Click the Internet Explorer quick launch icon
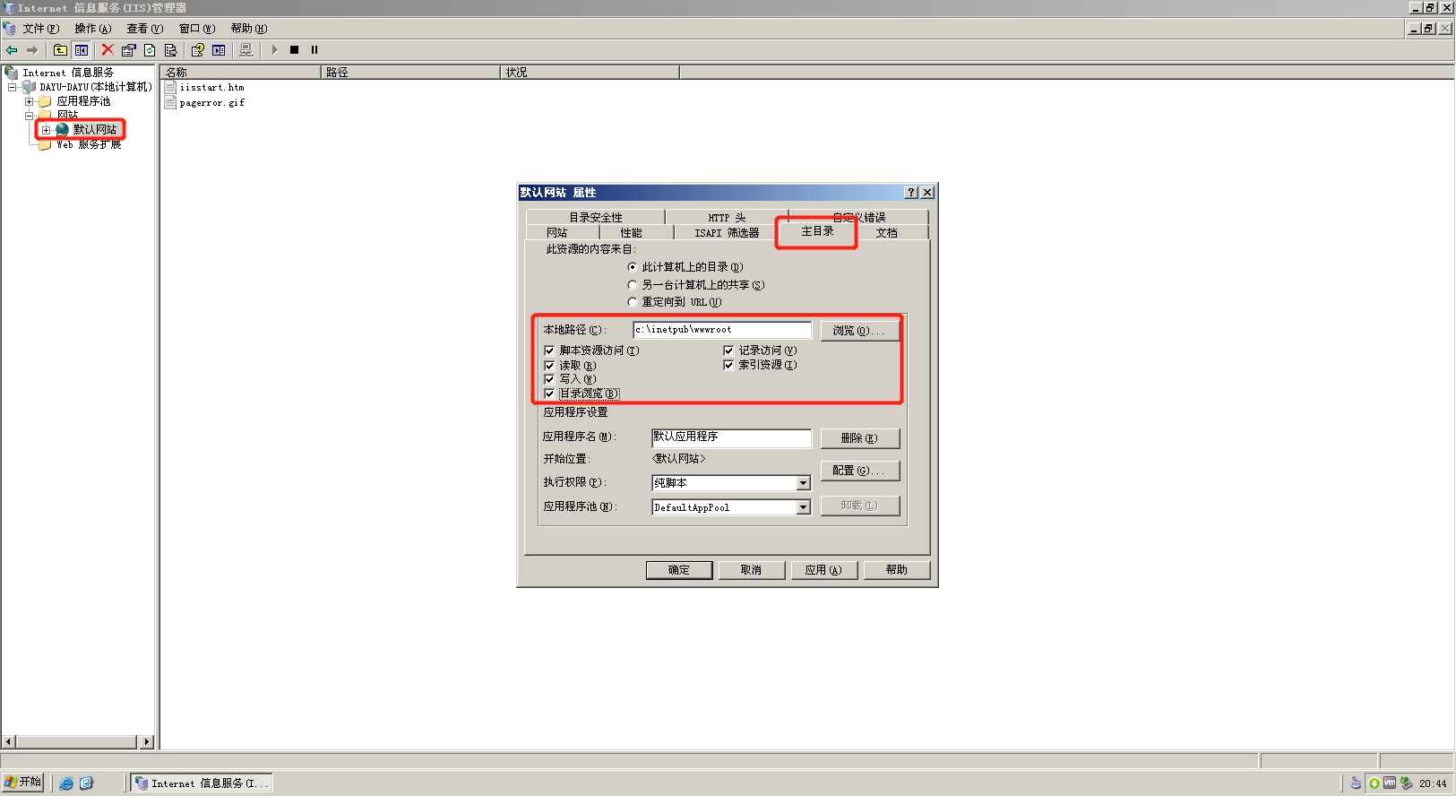The image size is (1456, 796). pyautogui.click(x=66, y=783)
